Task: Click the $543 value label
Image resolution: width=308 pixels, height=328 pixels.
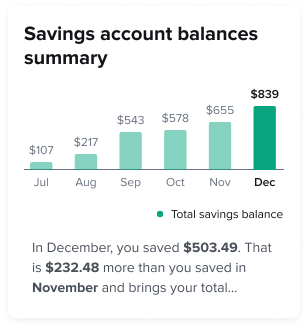Action: point(130,120)
